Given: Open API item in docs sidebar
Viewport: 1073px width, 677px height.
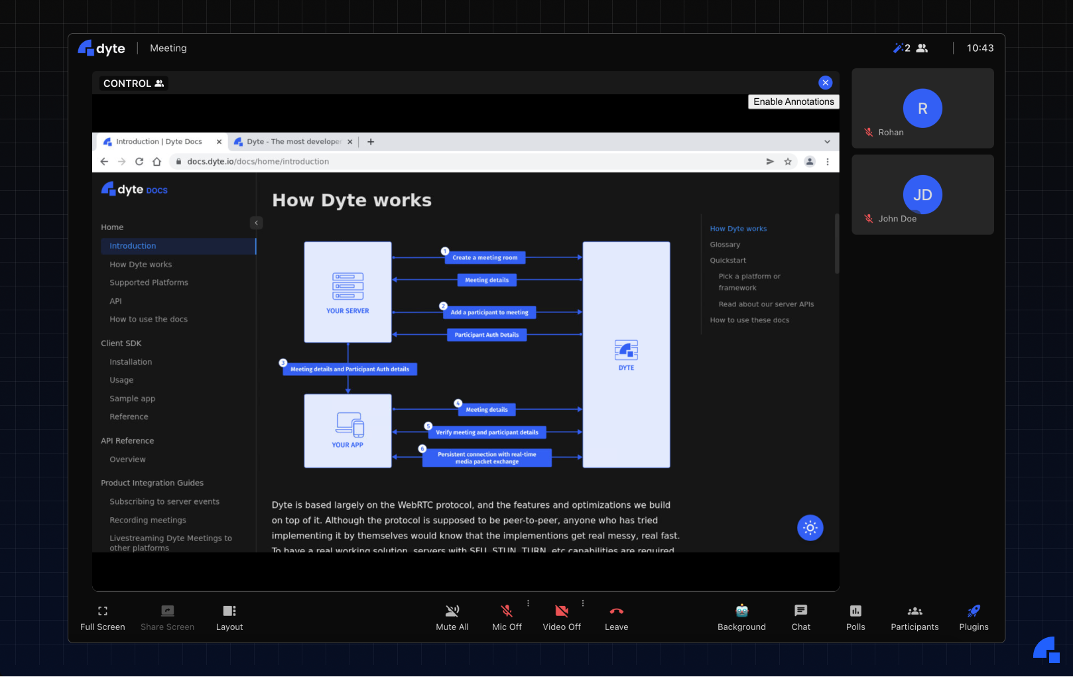Looking at the screenshot, I should 115,301.
